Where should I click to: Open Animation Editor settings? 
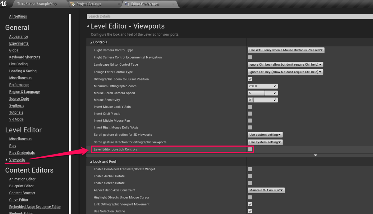click(22, 179)
